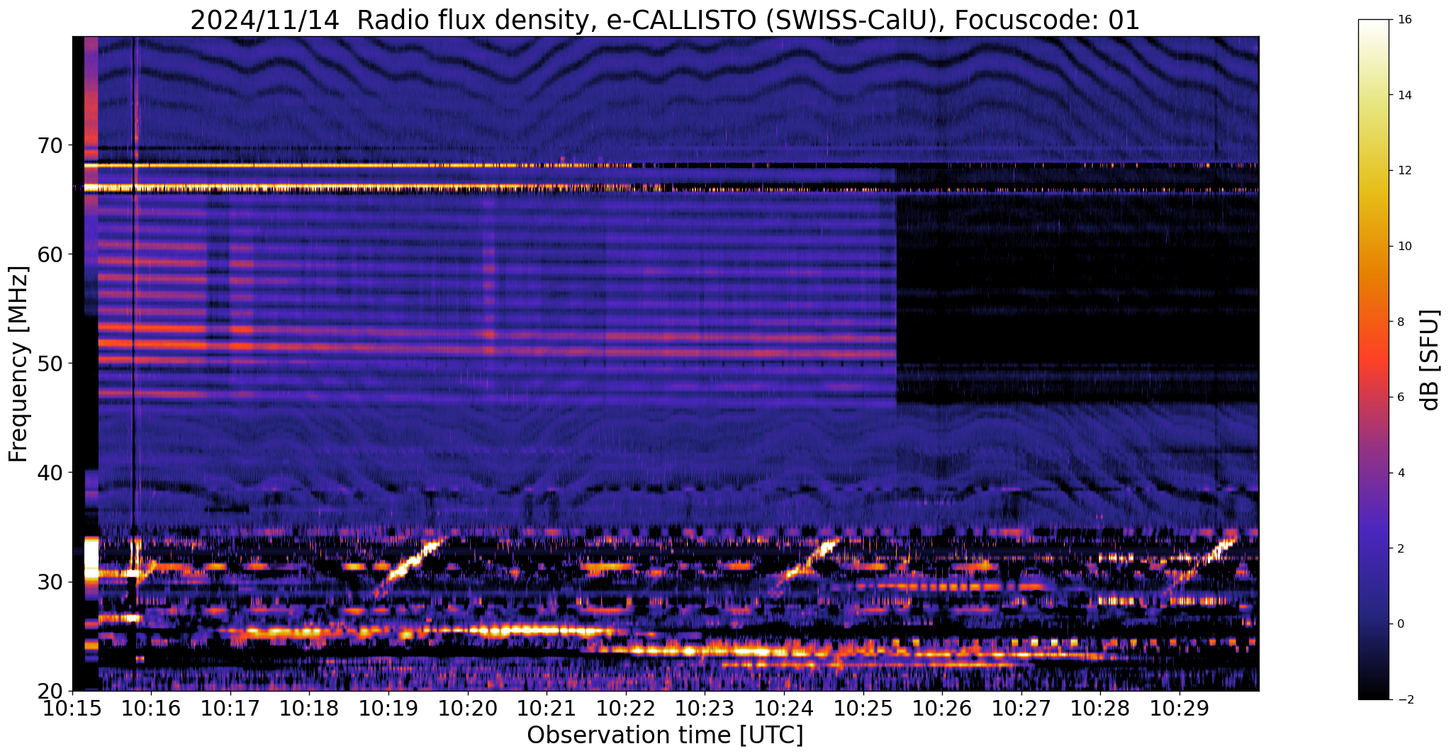Click the colorbar 2 tick label
The image size is (1451, 756).
[1400, 548]
